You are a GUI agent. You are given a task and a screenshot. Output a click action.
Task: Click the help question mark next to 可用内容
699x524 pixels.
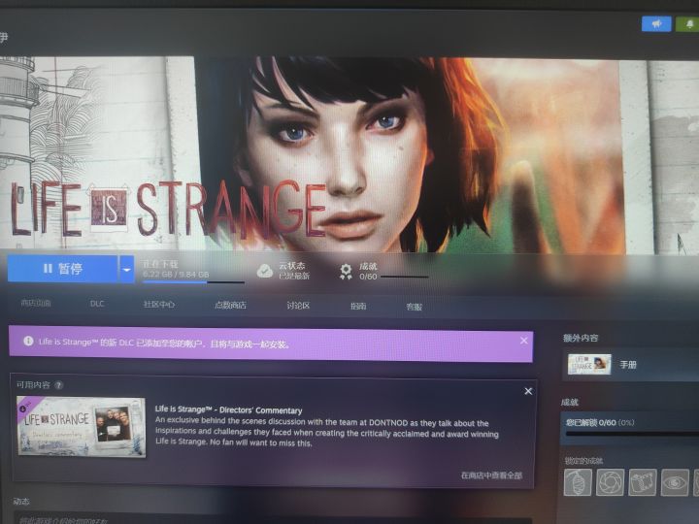coord(58,385)
